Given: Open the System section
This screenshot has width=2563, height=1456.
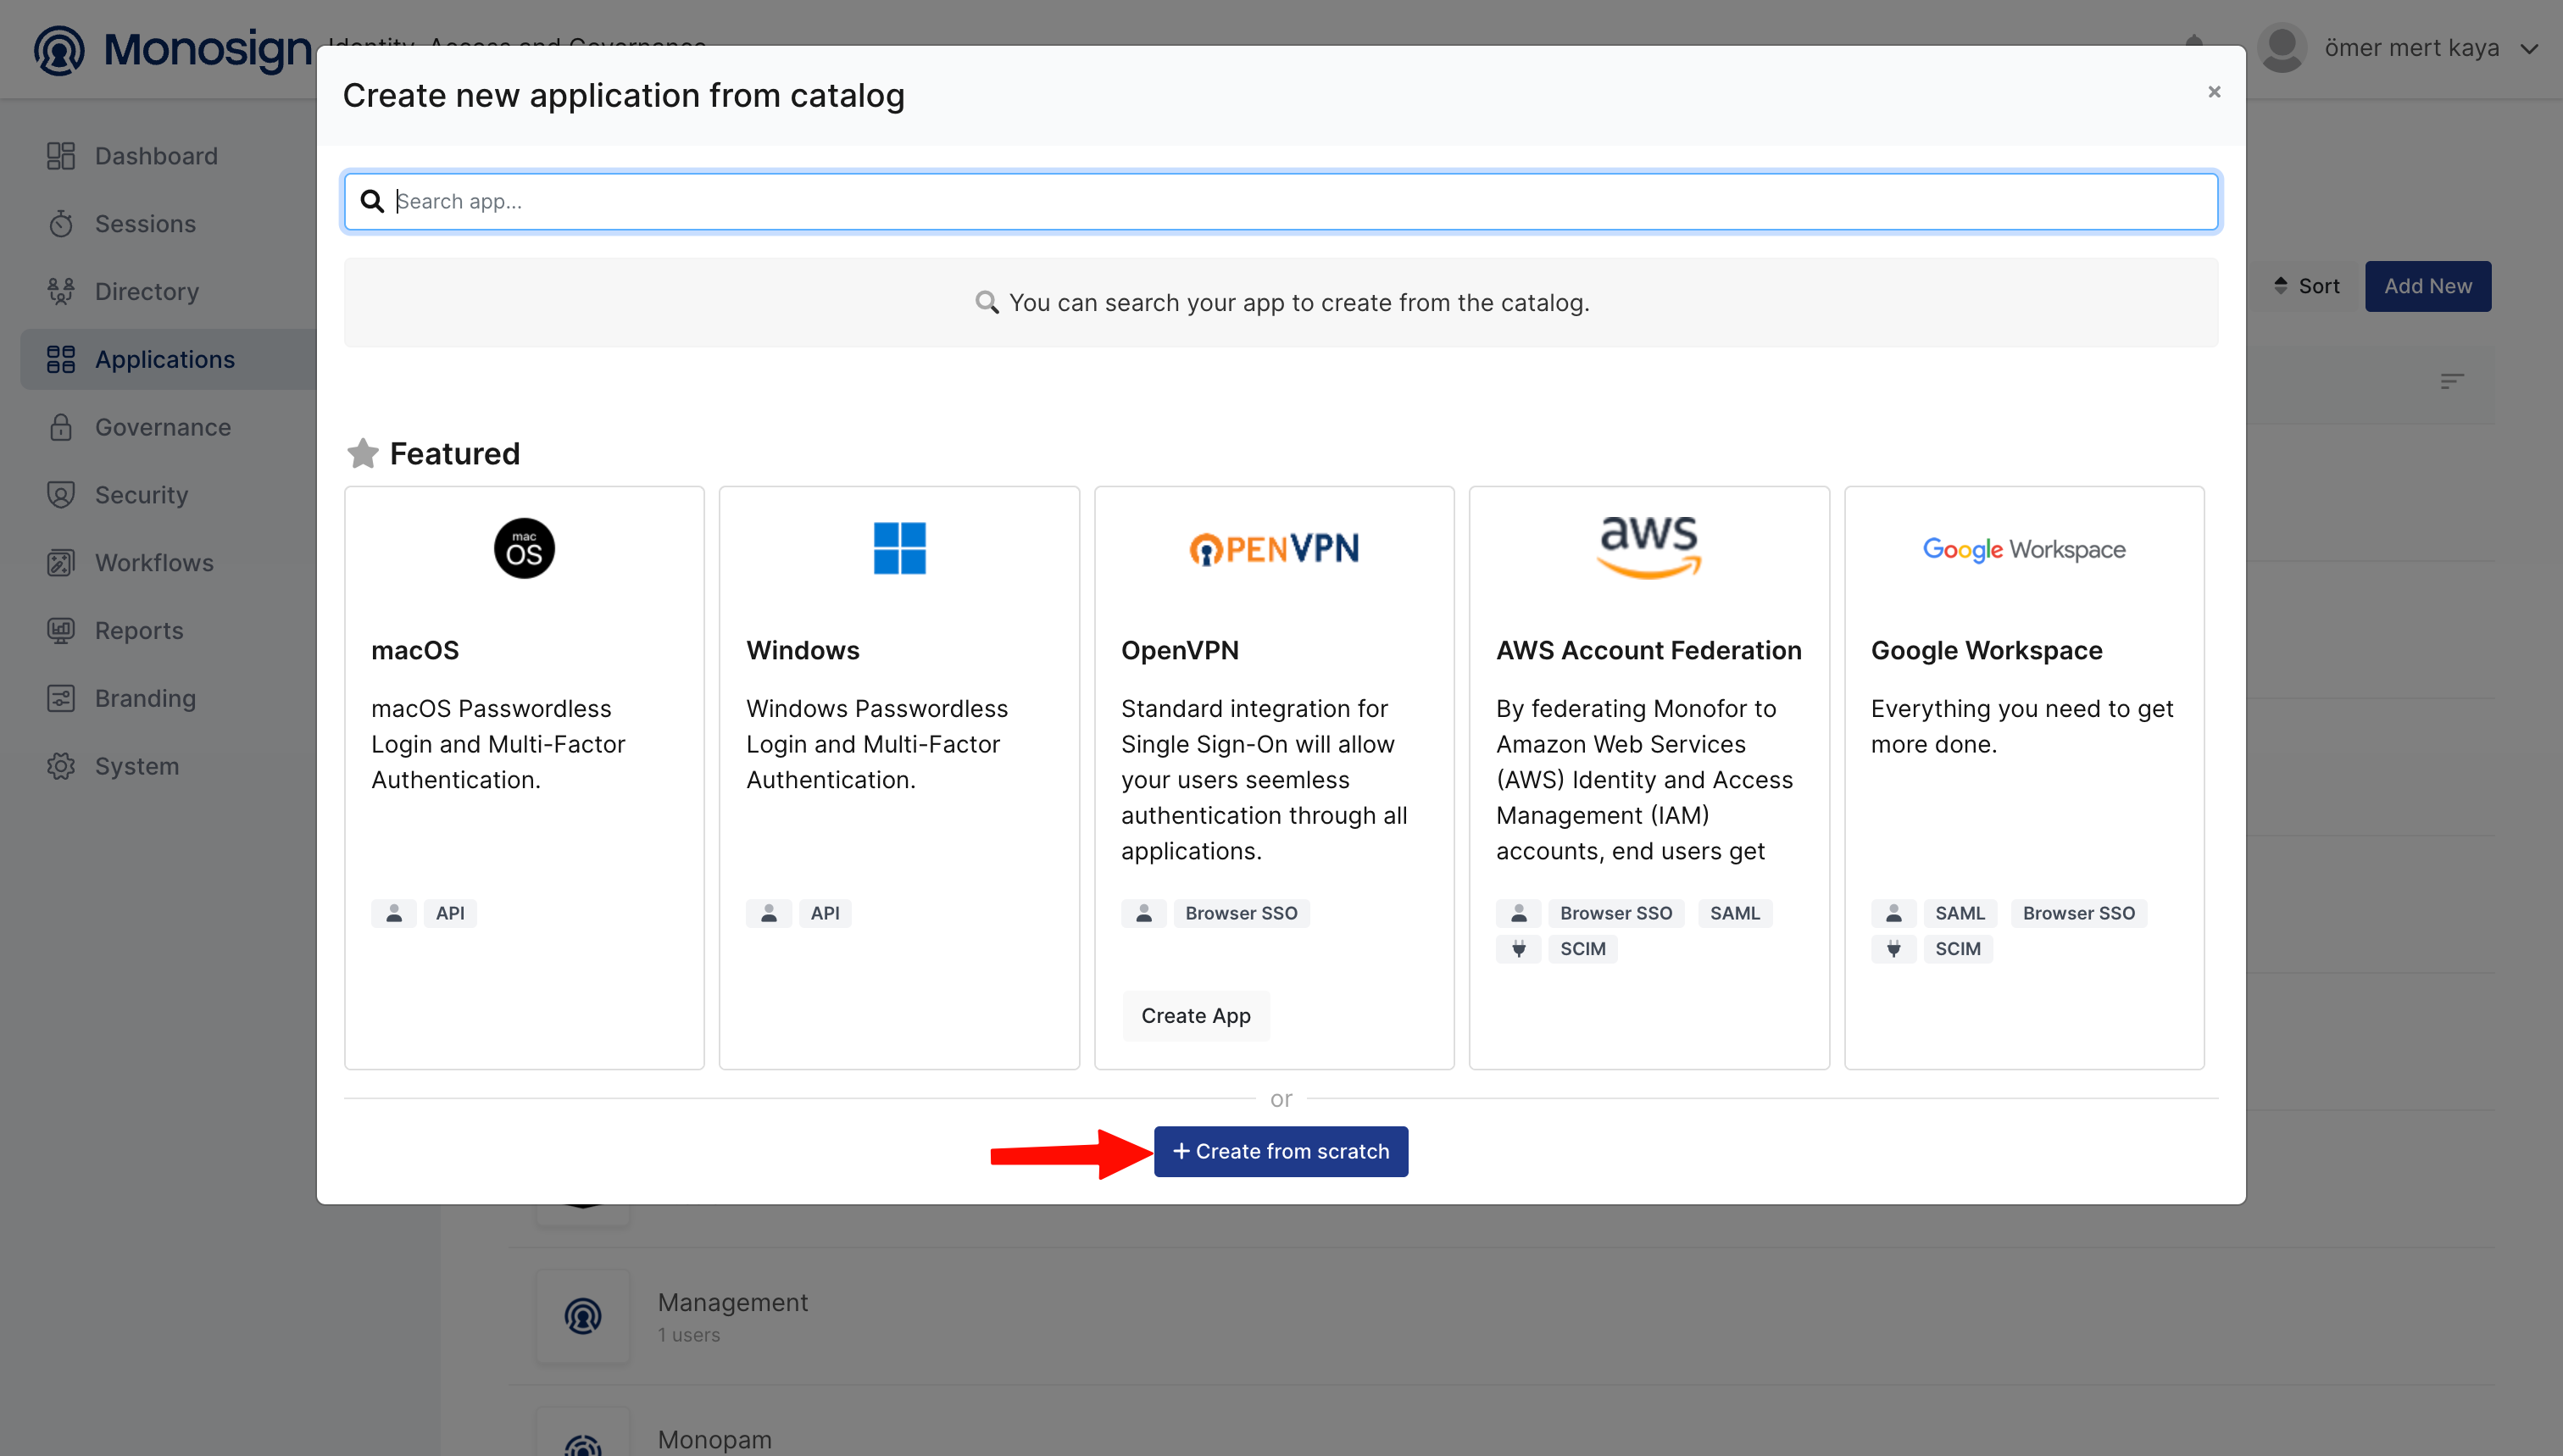Looking at the screenshot, I should [137, 767].
